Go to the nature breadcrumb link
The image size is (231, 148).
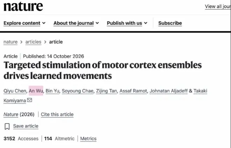[10, 42]
